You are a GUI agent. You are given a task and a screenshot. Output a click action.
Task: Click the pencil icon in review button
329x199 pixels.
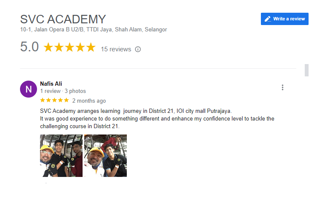pyautogui.click(x=268, y=19)
